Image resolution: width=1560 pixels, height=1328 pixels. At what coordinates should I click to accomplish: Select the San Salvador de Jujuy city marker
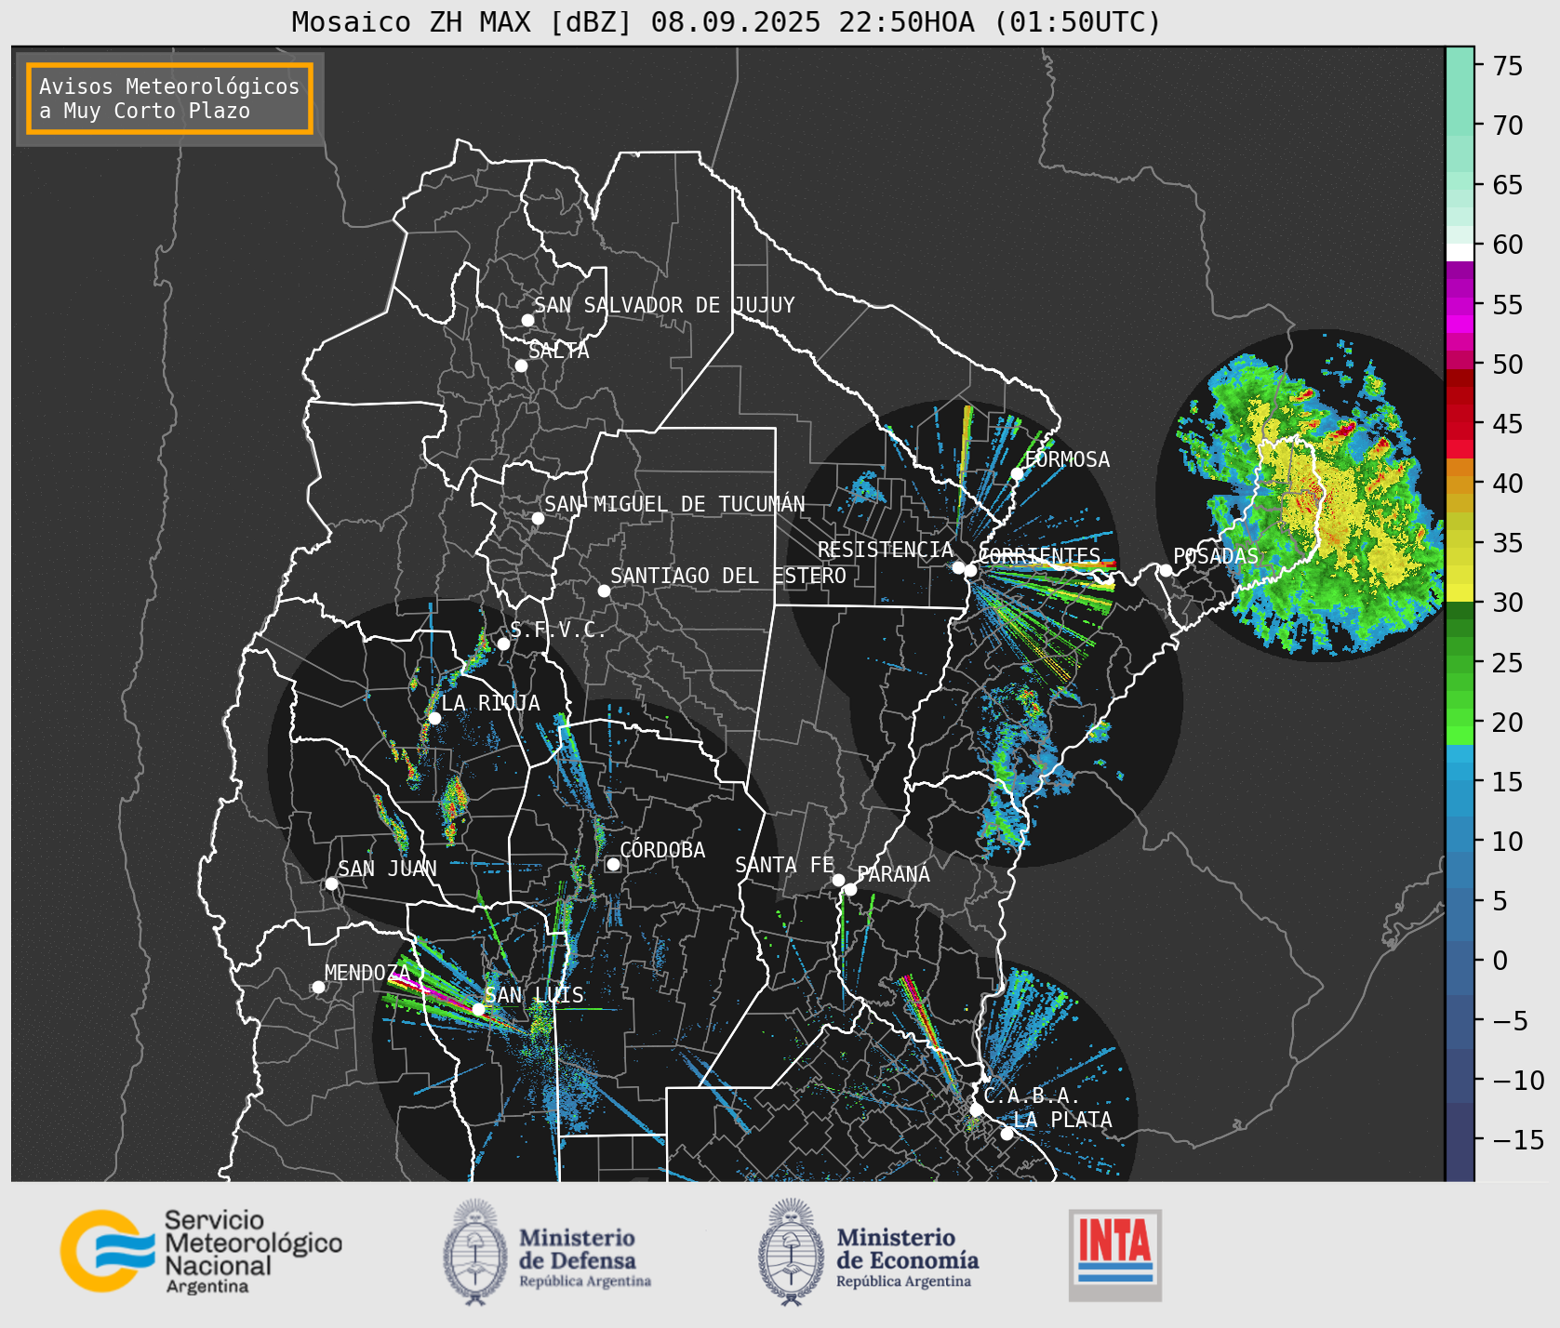[x=527, y=320]
